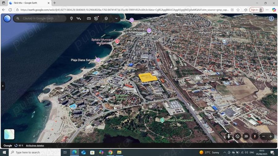The image size is (278, 156).
Task: Open the Atribuirea datelor link
Action: 35,146
